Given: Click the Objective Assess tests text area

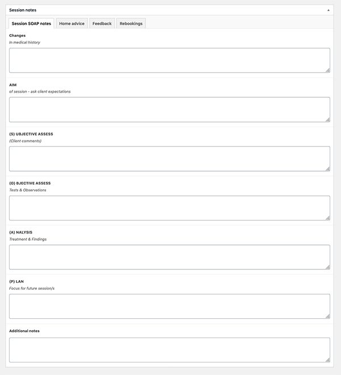Looking at the screenshot, I should click(169, 208).
